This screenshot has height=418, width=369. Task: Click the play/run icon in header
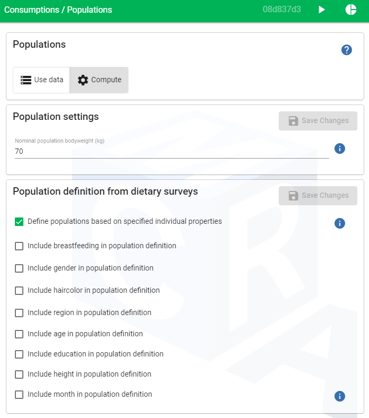pyautogui.click(x=322, y=10)
